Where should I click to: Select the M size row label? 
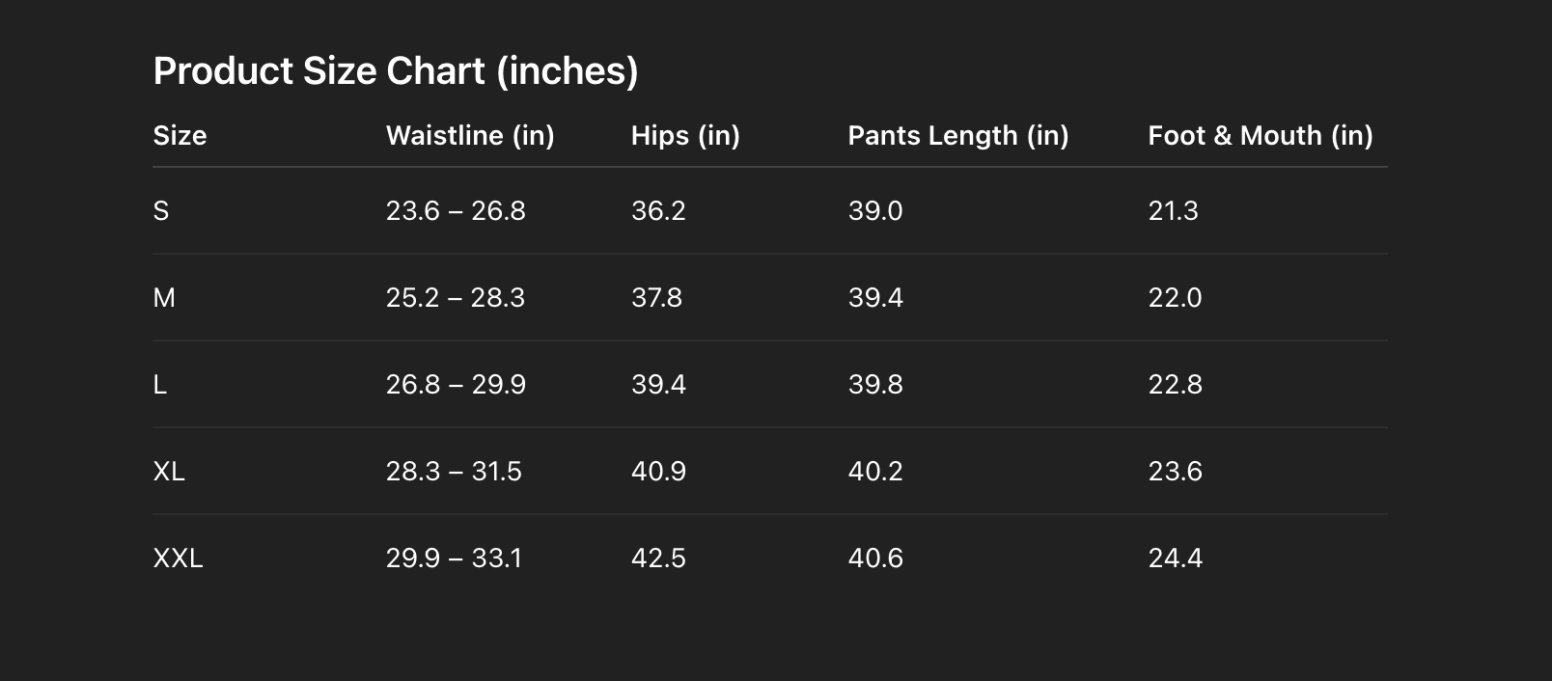coord(164,298)
